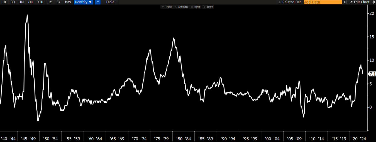Click the 7.1 last value label
The image size is (376, 142).
tap(372, 74)
